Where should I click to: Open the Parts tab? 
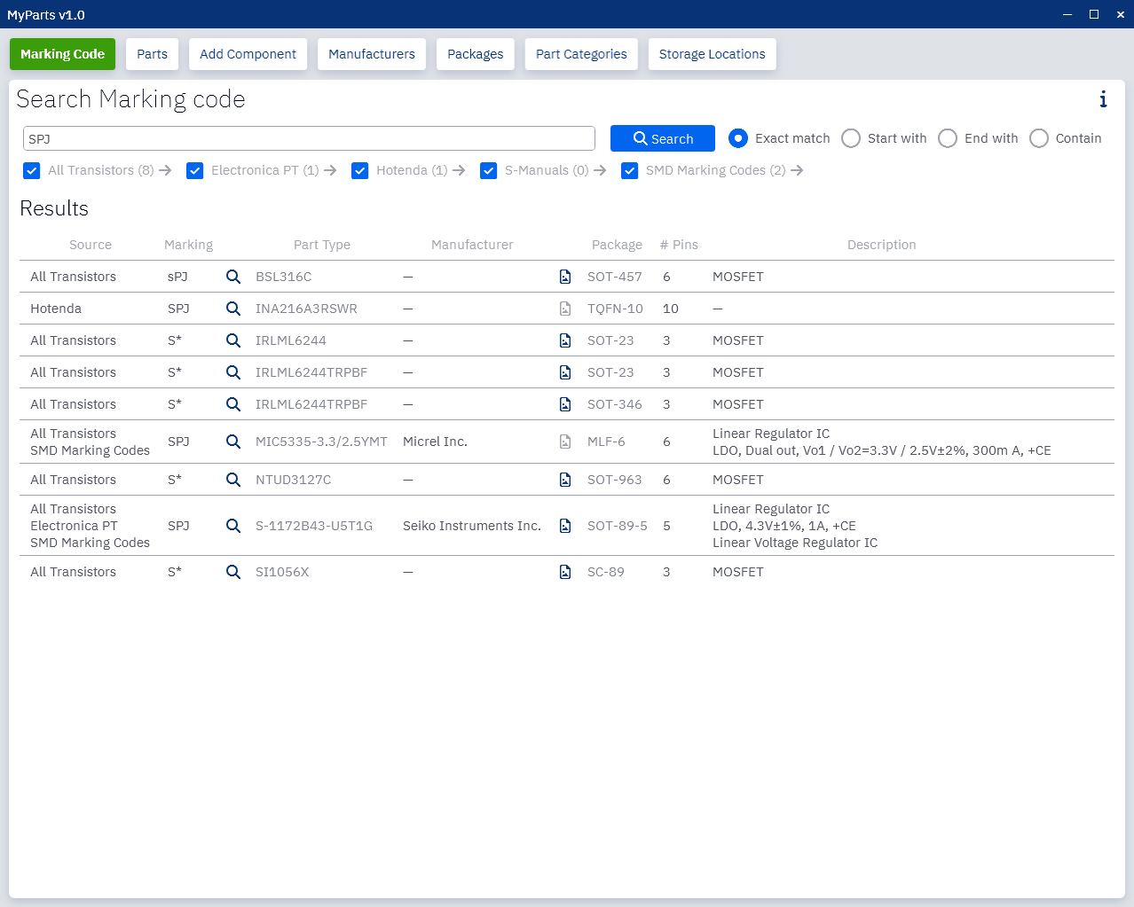(153, 54)
